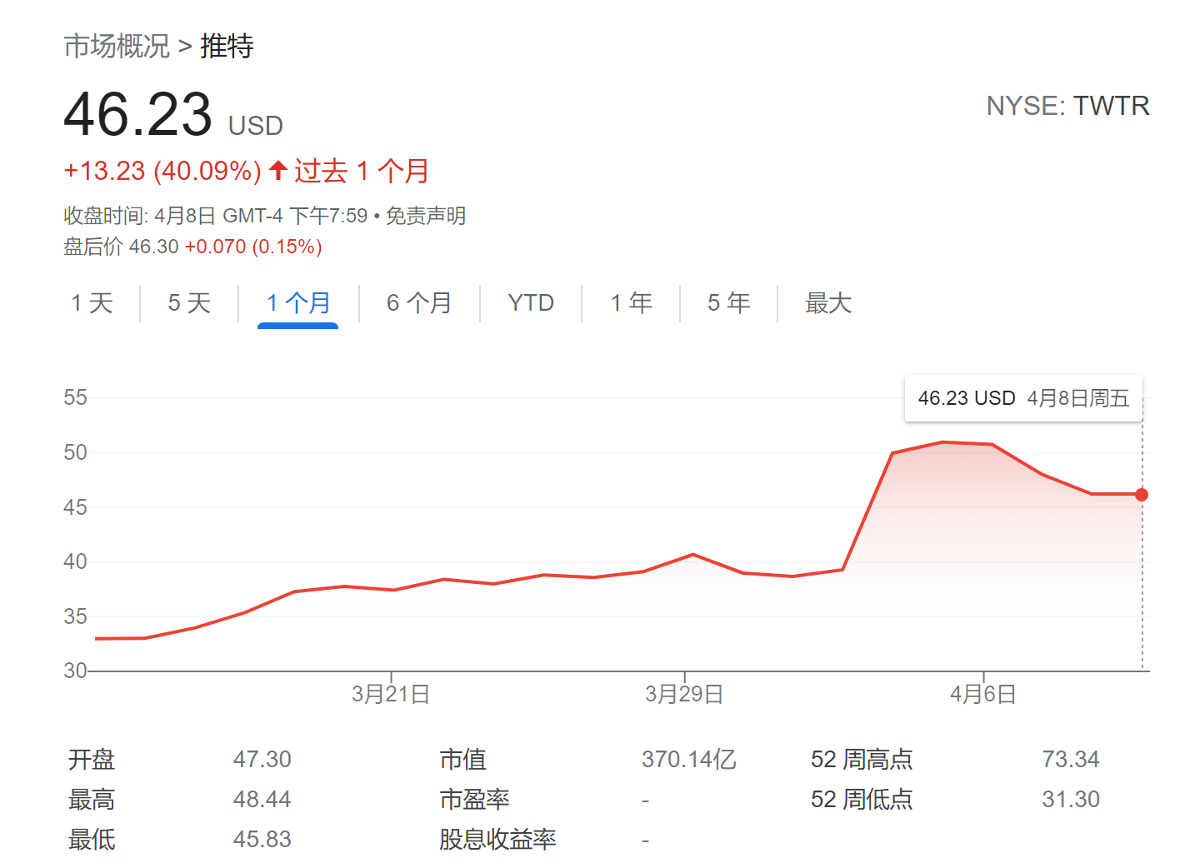Select the 1 个月 tab

(x=298, y=303)
